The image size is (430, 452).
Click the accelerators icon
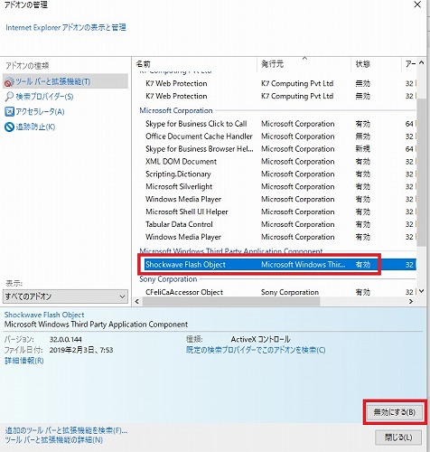coord(9,112)
